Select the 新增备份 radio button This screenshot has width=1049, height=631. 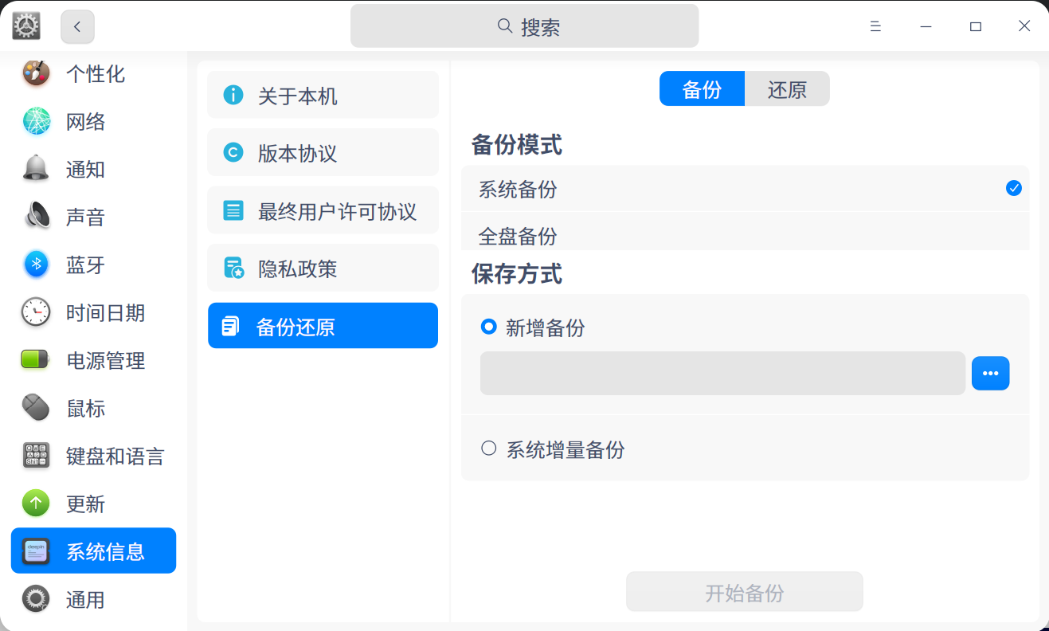[x=489, y=327]
